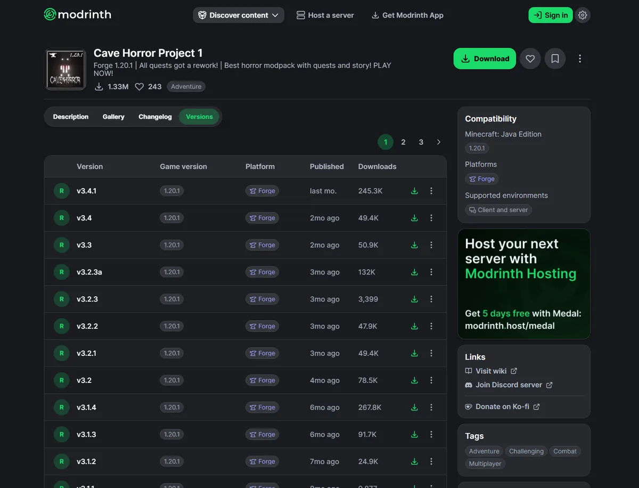Screen dimensions: 639x488
Task: Click the 1.20.1 chip in Compatibility
Action: pyautogui.click(x=477, y=148)
